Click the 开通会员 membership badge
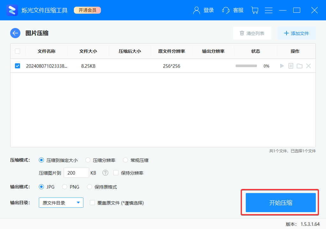Screen dimensions: 326x229 (x=87, y=10)
